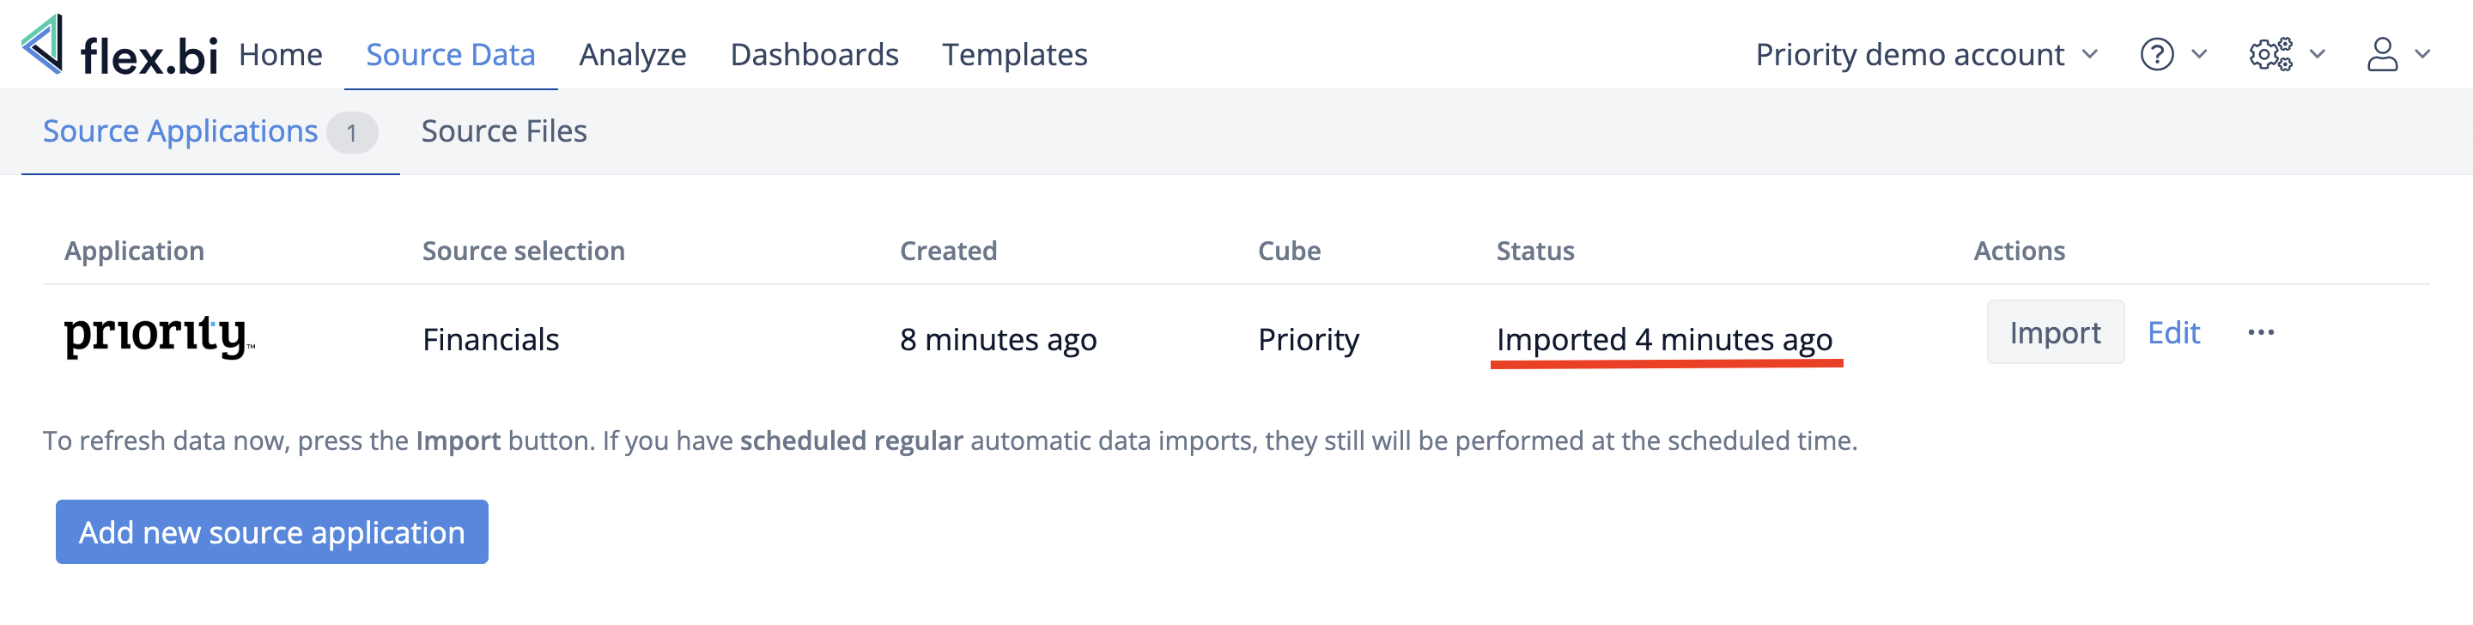Open the user profile icon
2473x625 pixels.
(x=2382, y=55)
